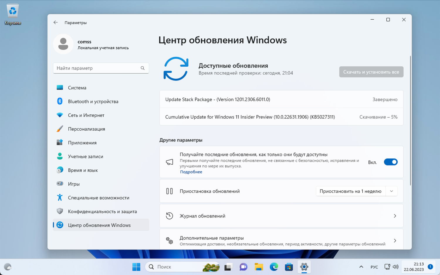This screenshot has height=275, width=440.
Task: Click the Другие параметры section heading
Action: (x=181, y=140)
